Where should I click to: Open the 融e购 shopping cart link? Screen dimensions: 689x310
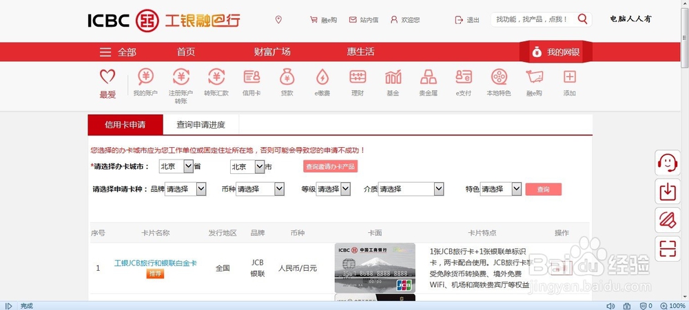point(323,20)
